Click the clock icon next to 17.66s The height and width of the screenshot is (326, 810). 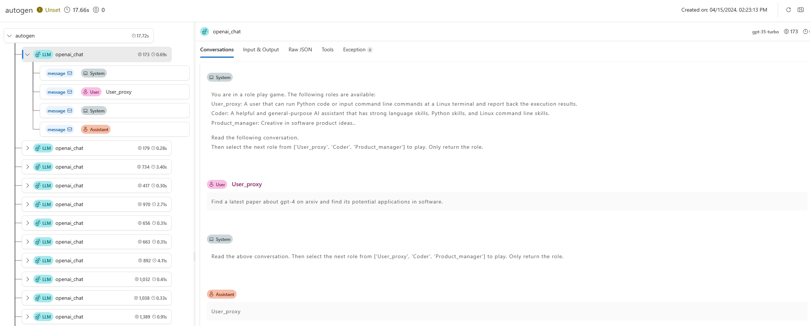click(x=67, y=10)
